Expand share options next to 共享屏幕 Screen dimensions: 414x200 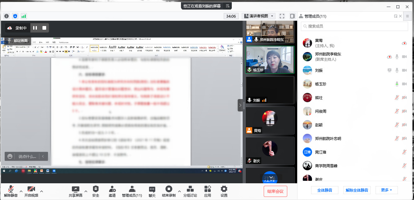(86, 191)
